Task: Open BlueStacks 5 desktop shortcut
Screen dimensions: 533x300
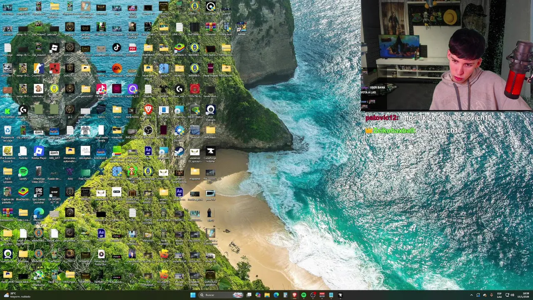Action: (x=179, y=50)
